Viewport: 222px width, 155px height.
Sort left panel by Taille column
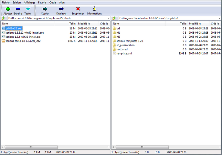tap(72, 24)
